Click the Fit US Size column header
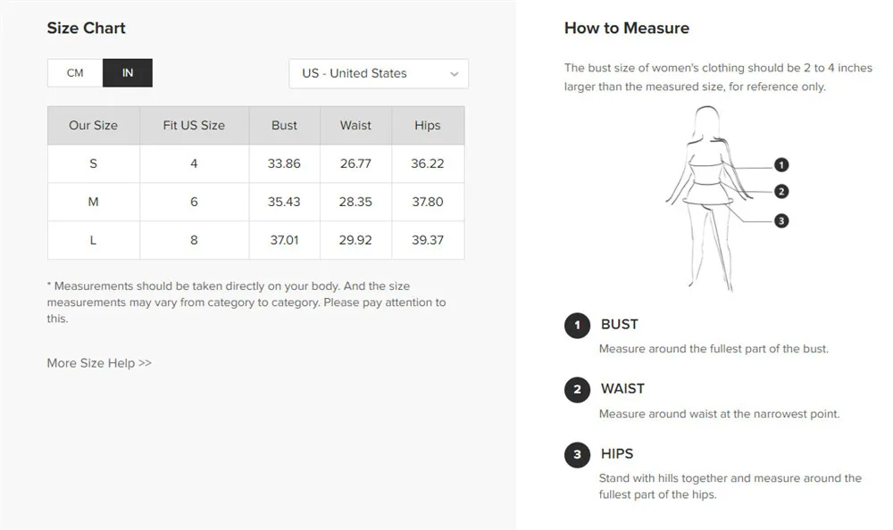This screenshot has height=530, width=893. point(194,125)
